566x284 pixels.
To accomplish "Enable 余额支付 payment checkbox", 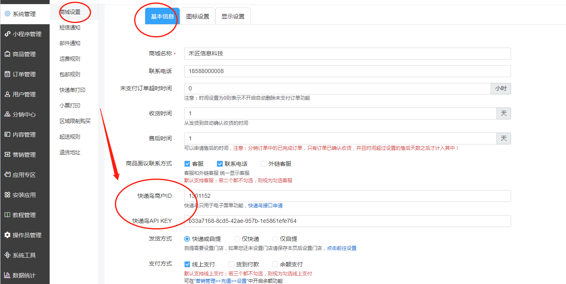I will (x=275, y=265).
